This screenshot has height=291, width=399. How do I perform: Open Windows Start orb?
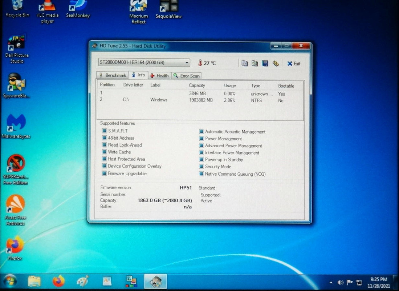point(10,281)
